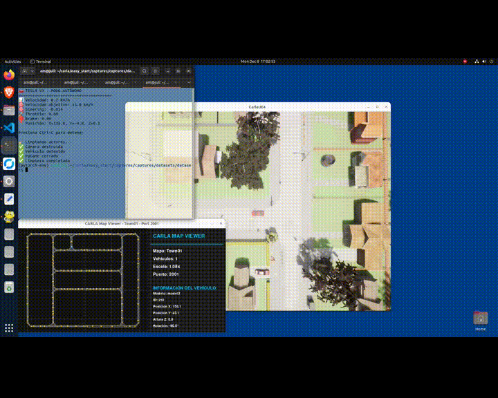Screen dimensions: 498x398
Task: Show Applications grid at dock bottom
Action: click(x=9, y=328)
